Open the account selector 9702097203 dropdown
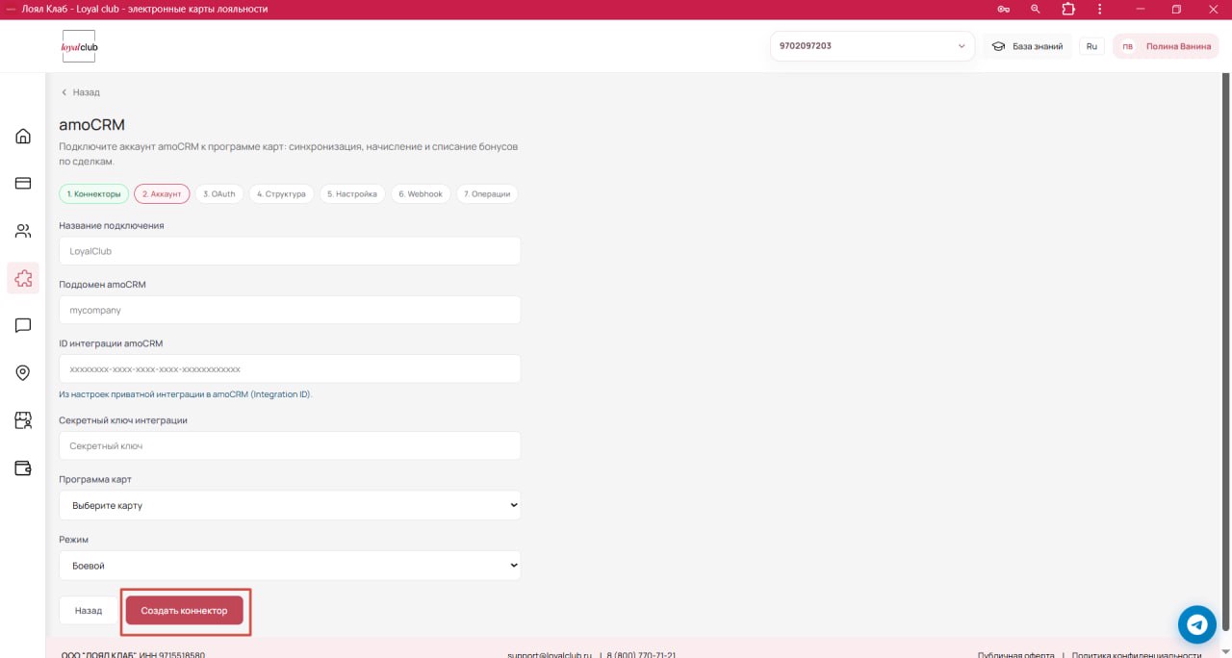1232x658 pixels. (x=873, y=46)
